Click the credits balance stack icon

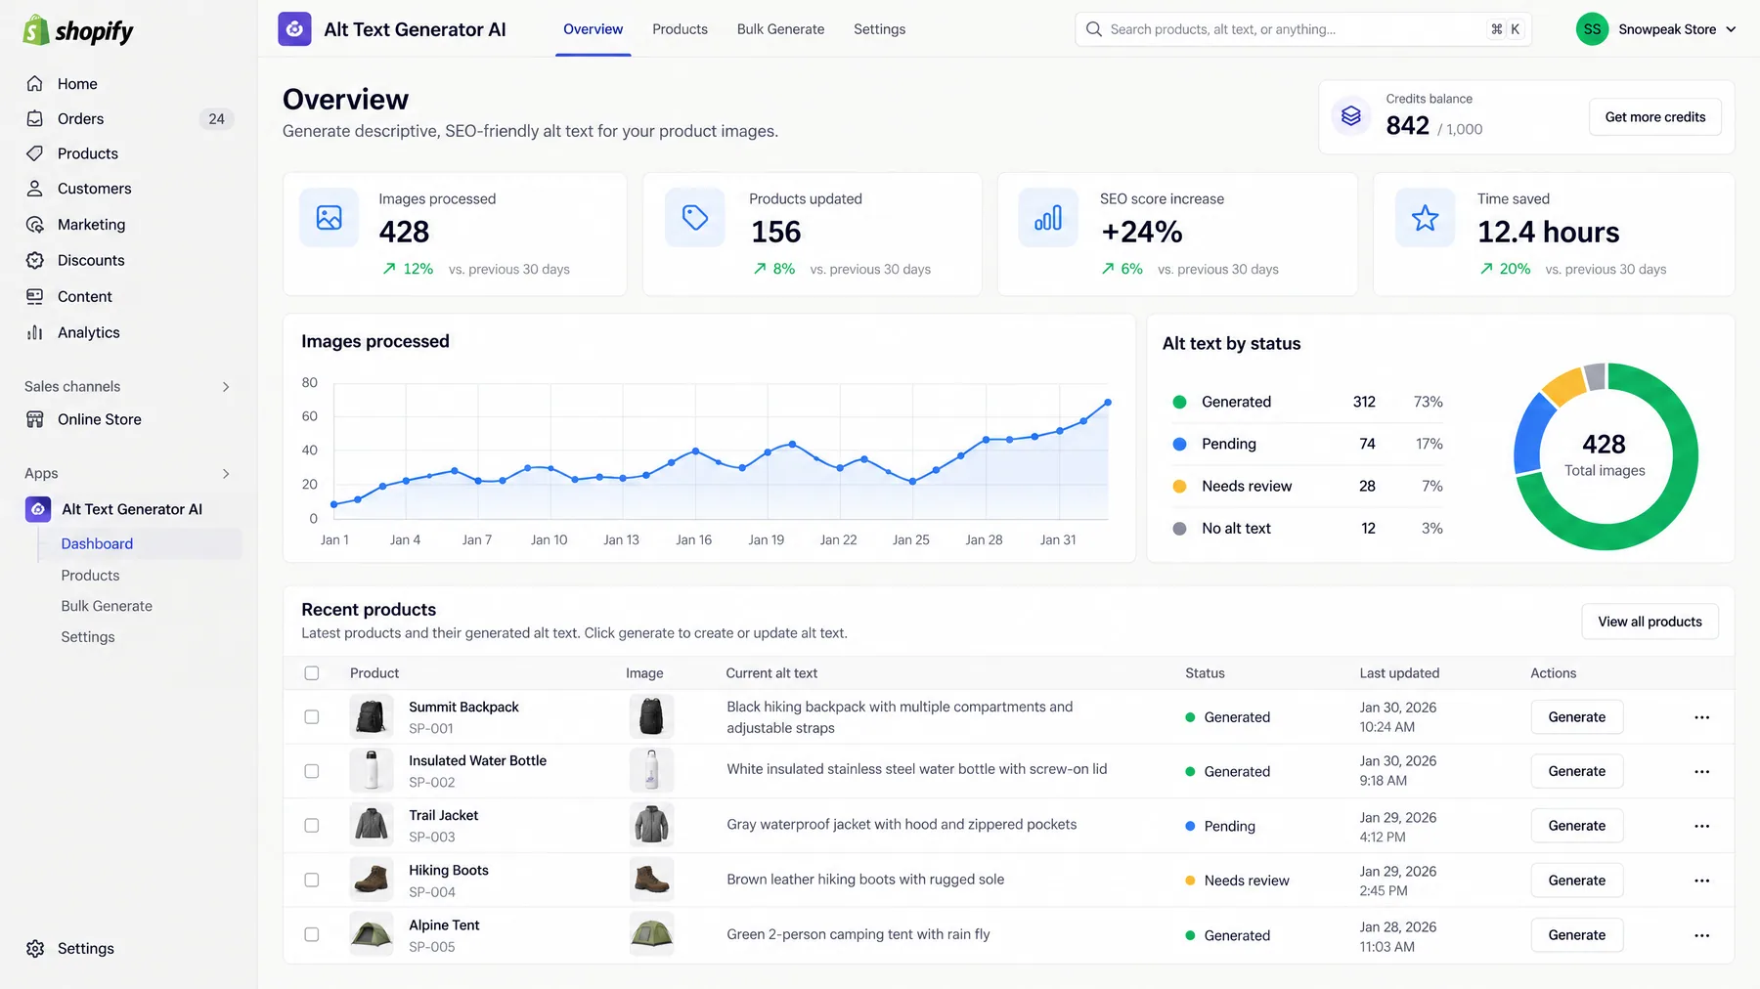pyautogui.click(x=1351, y=116)
